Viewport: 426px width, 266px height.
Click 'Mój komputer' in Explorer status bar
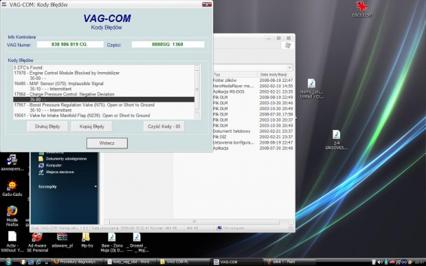click(231, 228)
